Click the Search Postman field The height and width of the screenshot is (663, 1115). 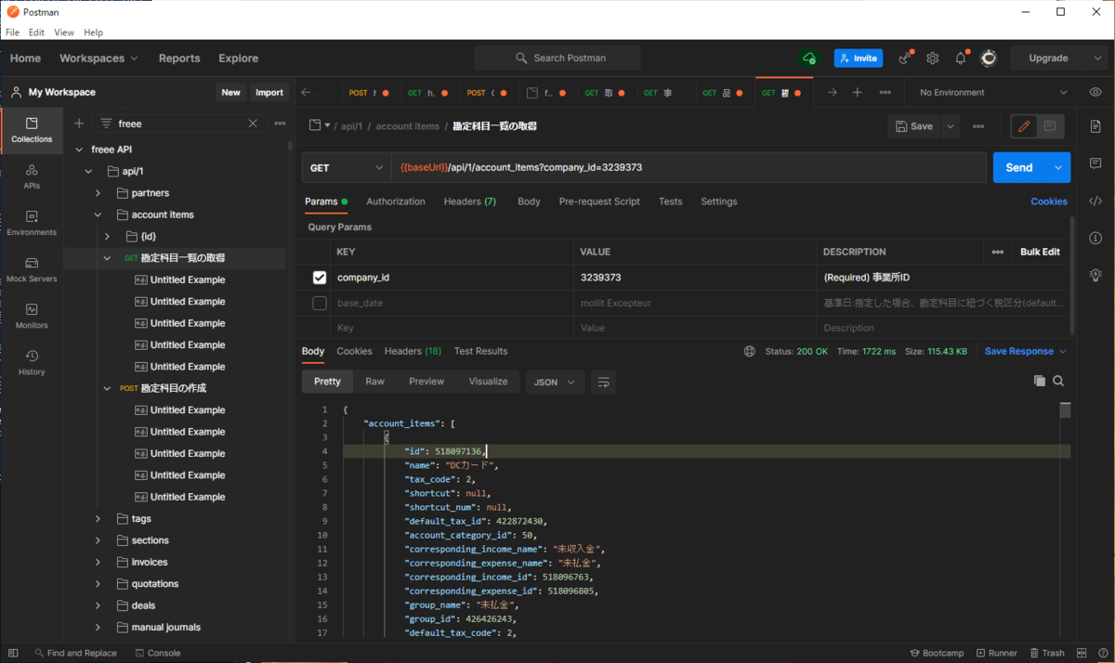[557, 58]
